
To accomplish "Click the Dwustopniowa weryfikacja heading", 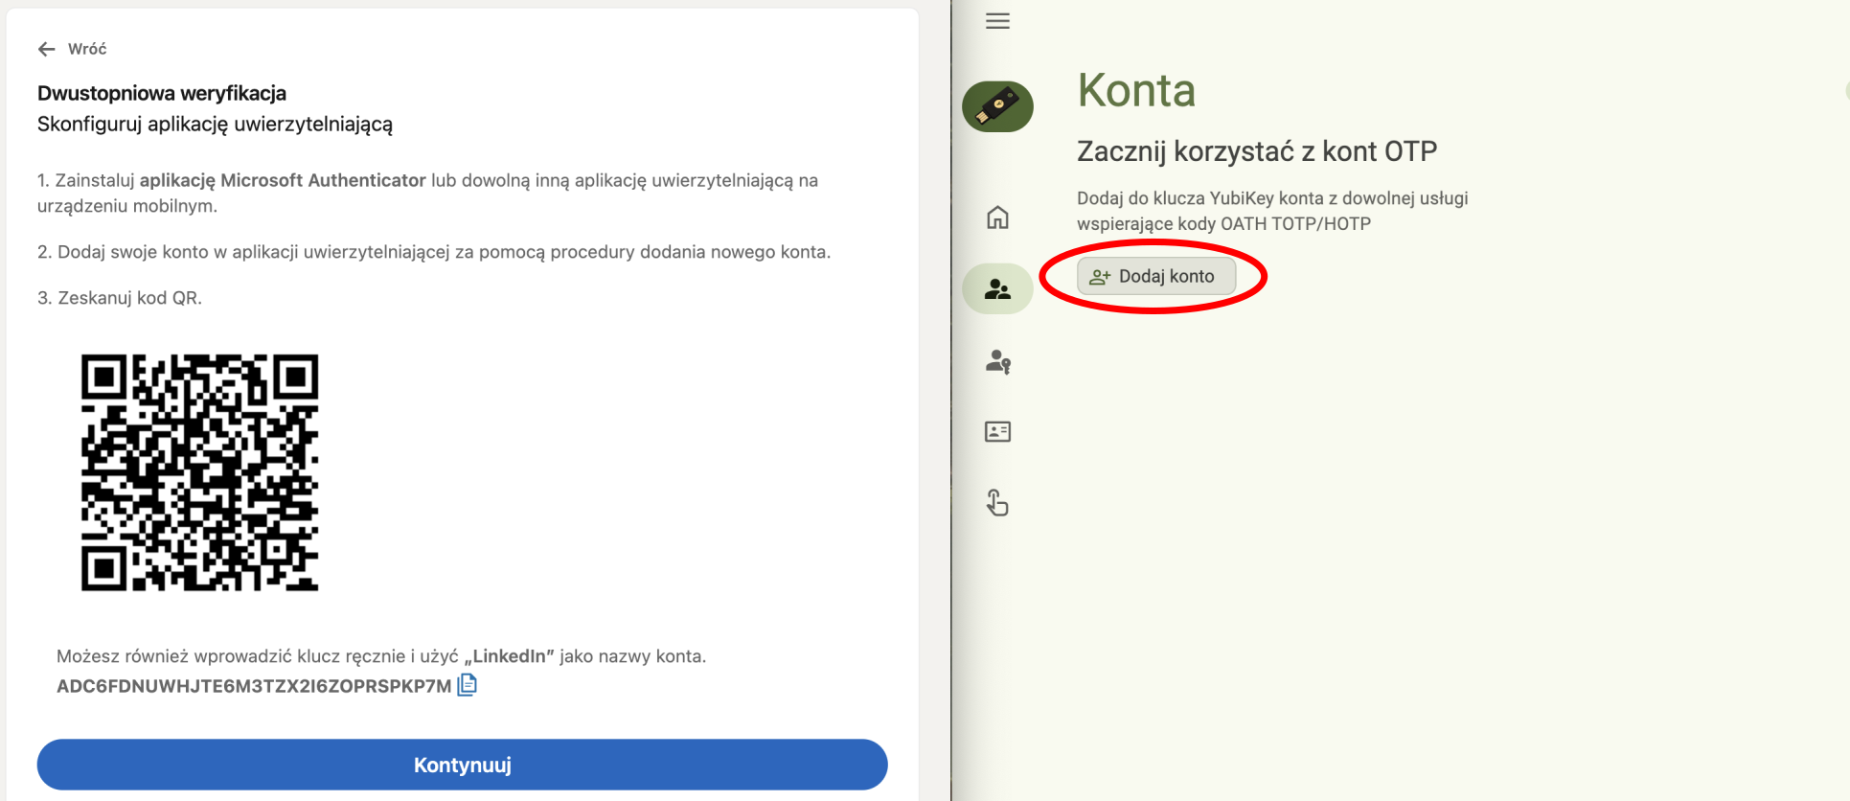I will point(162,93).
